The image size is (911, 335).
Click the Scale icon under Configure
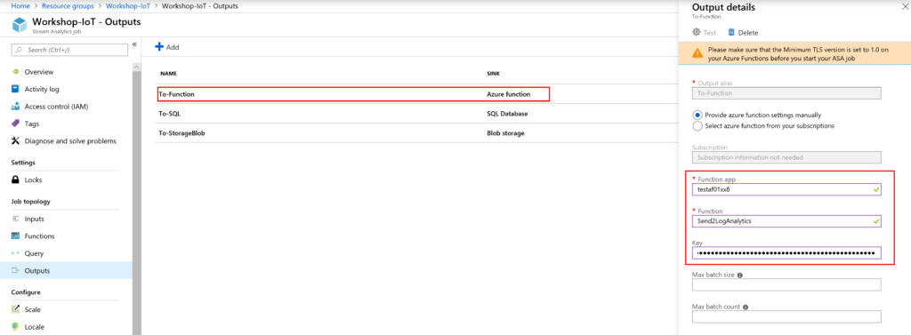pyautogui.click(x=16, y=309)
